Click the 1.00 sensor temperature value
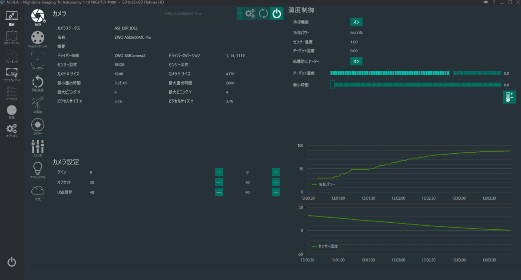 coord(354,42)
